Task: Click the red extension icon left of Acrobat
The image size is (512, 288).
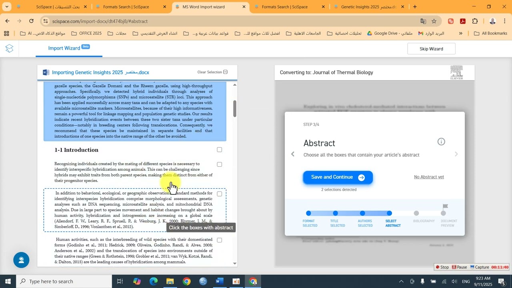Action: pos(451,21)
